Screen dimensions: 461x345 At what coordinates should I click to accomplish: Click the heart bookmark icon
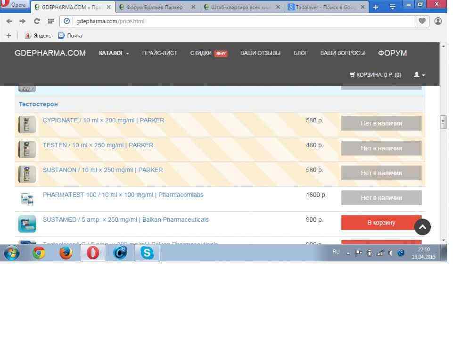[422, 21]
